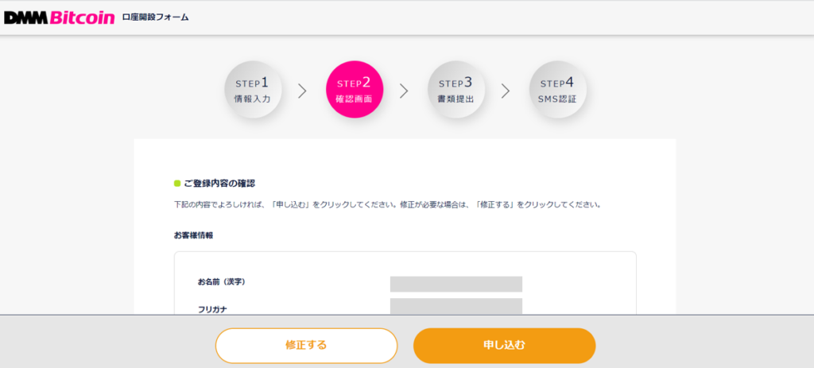Select the pink STEP2 確認画面 circle

[x=354, y=90]
